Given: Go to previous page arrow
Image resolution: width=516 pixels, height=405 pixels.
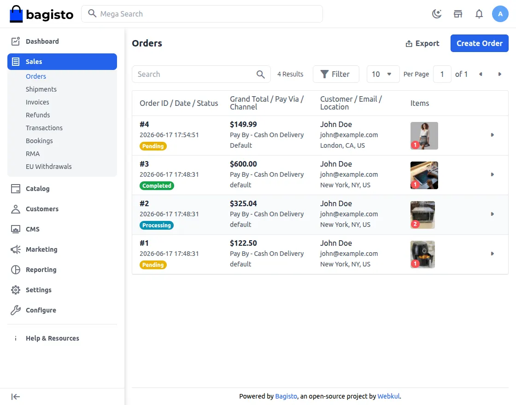Looking at the screenshot, I should point(481,74).
